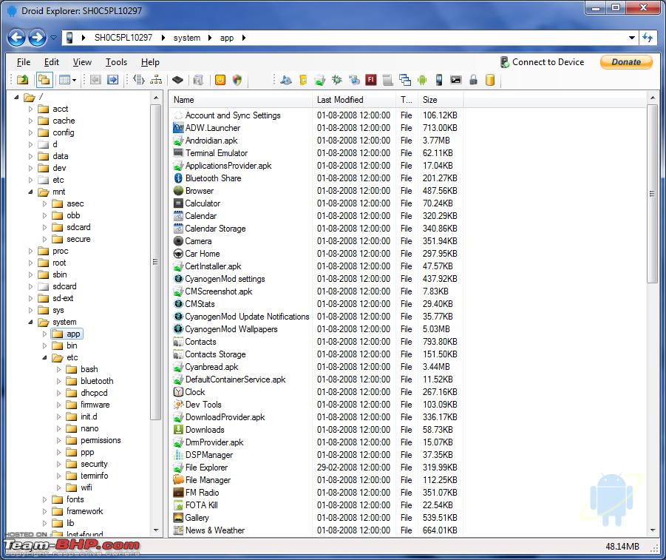Click the green package install toolbar icon
Screen dimensions: 666x560
(320, 79)
